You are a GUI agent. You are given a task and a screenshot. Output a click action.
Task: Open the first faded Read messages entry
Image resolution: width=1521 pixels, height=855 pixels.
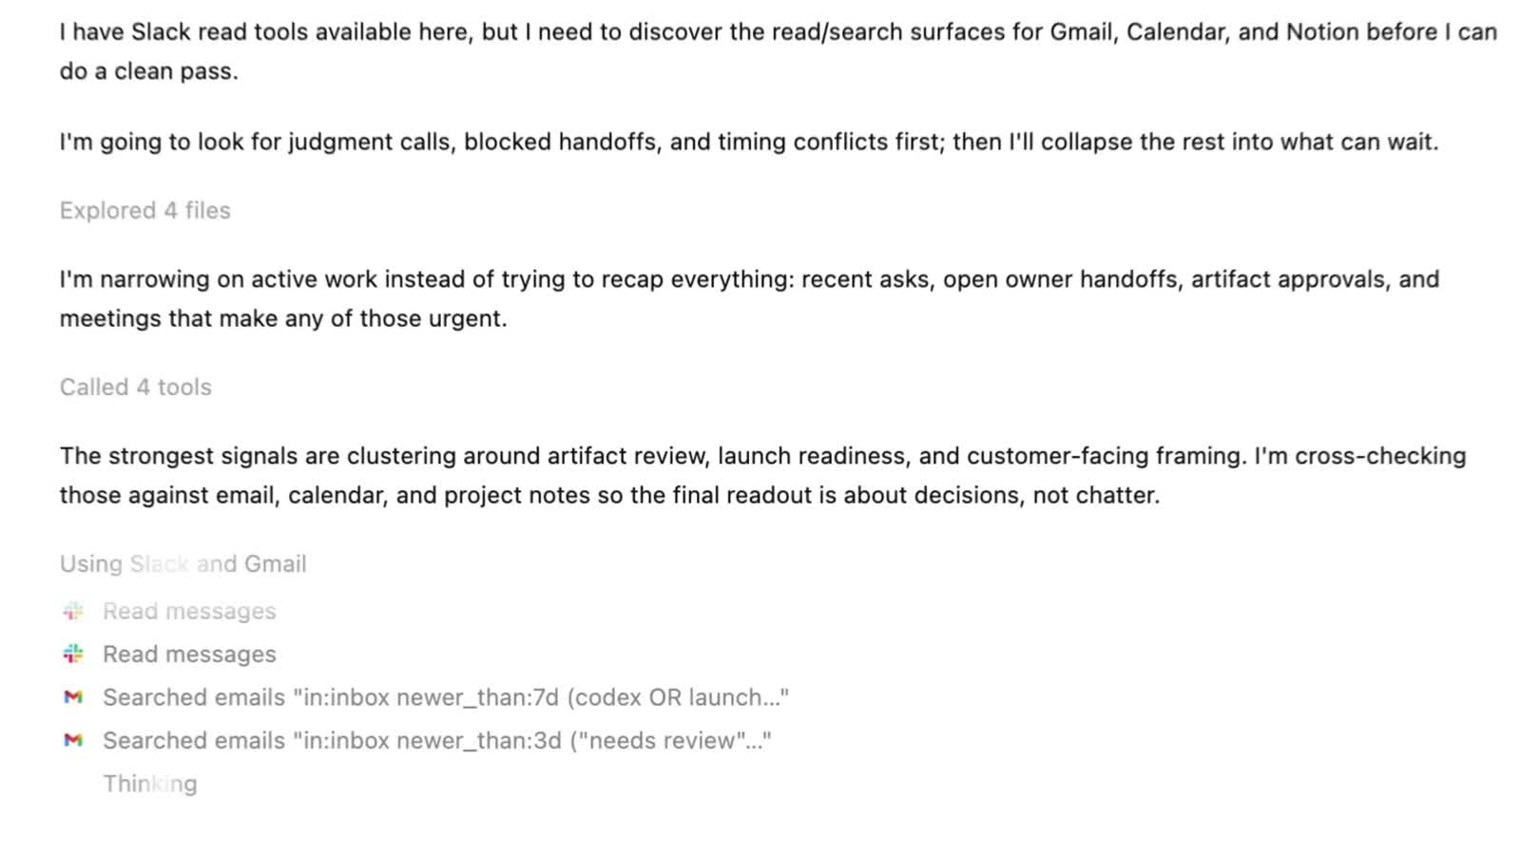(x=189, y=611)
